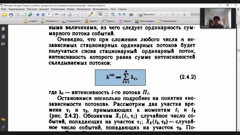Open the Создать dropdown

(31, 21)
